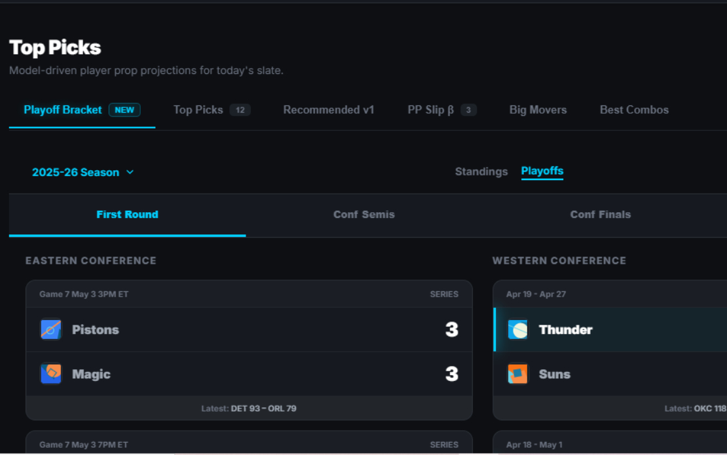The image size is (727, 455).
Task: Click the 'Latest: OKC 118' result text
Action: point(696,409)
